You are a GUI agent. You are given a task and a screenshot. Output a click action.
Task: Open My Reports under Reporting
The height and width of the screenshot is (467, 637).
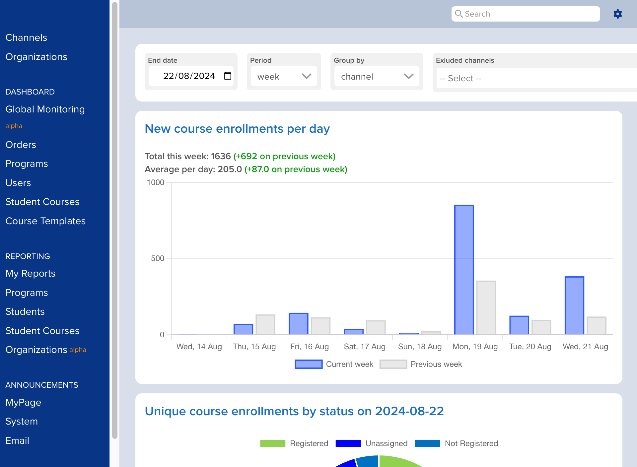click(31, 273)
